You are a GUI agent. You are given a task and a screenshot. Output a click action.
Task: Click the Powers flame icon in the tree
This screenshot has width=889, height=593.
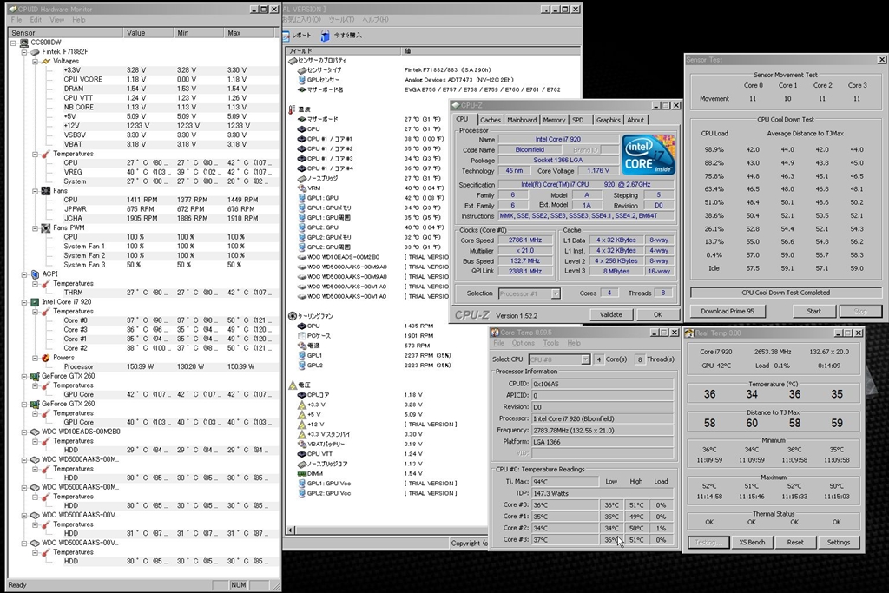coord(45,357)
